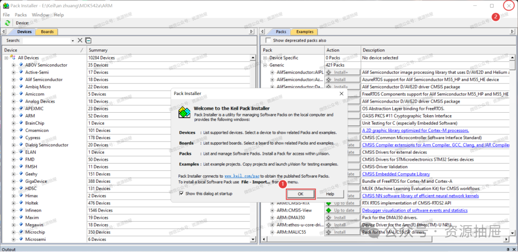Screen dimensions: 518x252
Task: Expand the Holtek vendor node
Action: 13,203
